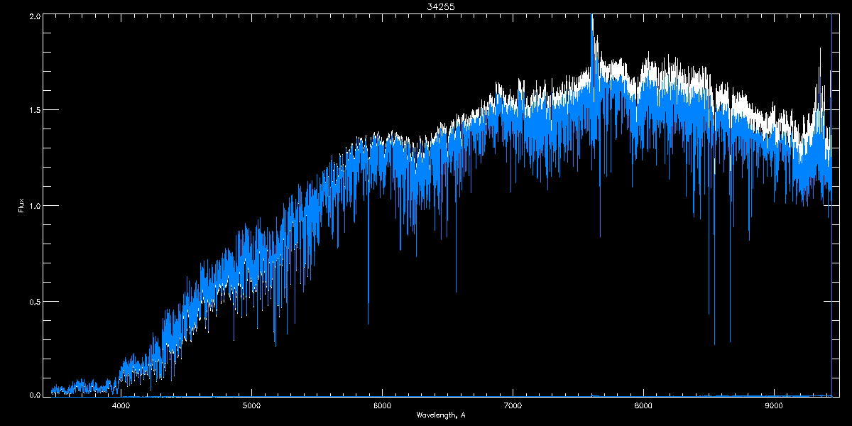Viewport: 852px width, 426px height.
Task: Click the Wavelength, A axis label
Action: tap(441, 415)
